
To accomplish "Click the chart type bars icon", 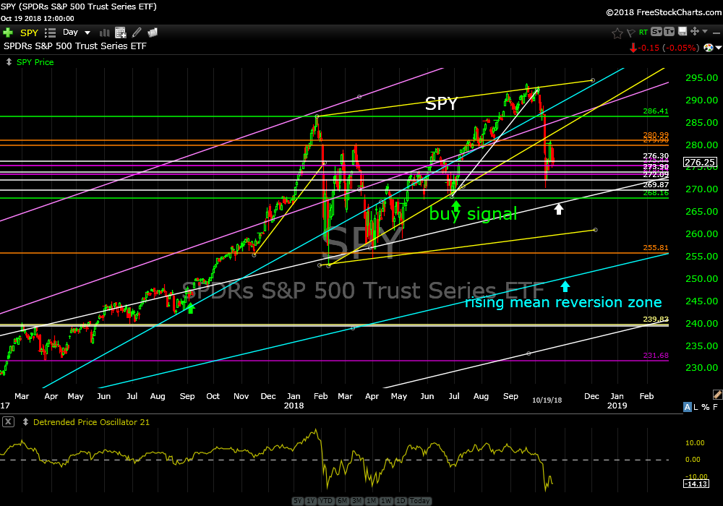I will [x=104, y=33].
